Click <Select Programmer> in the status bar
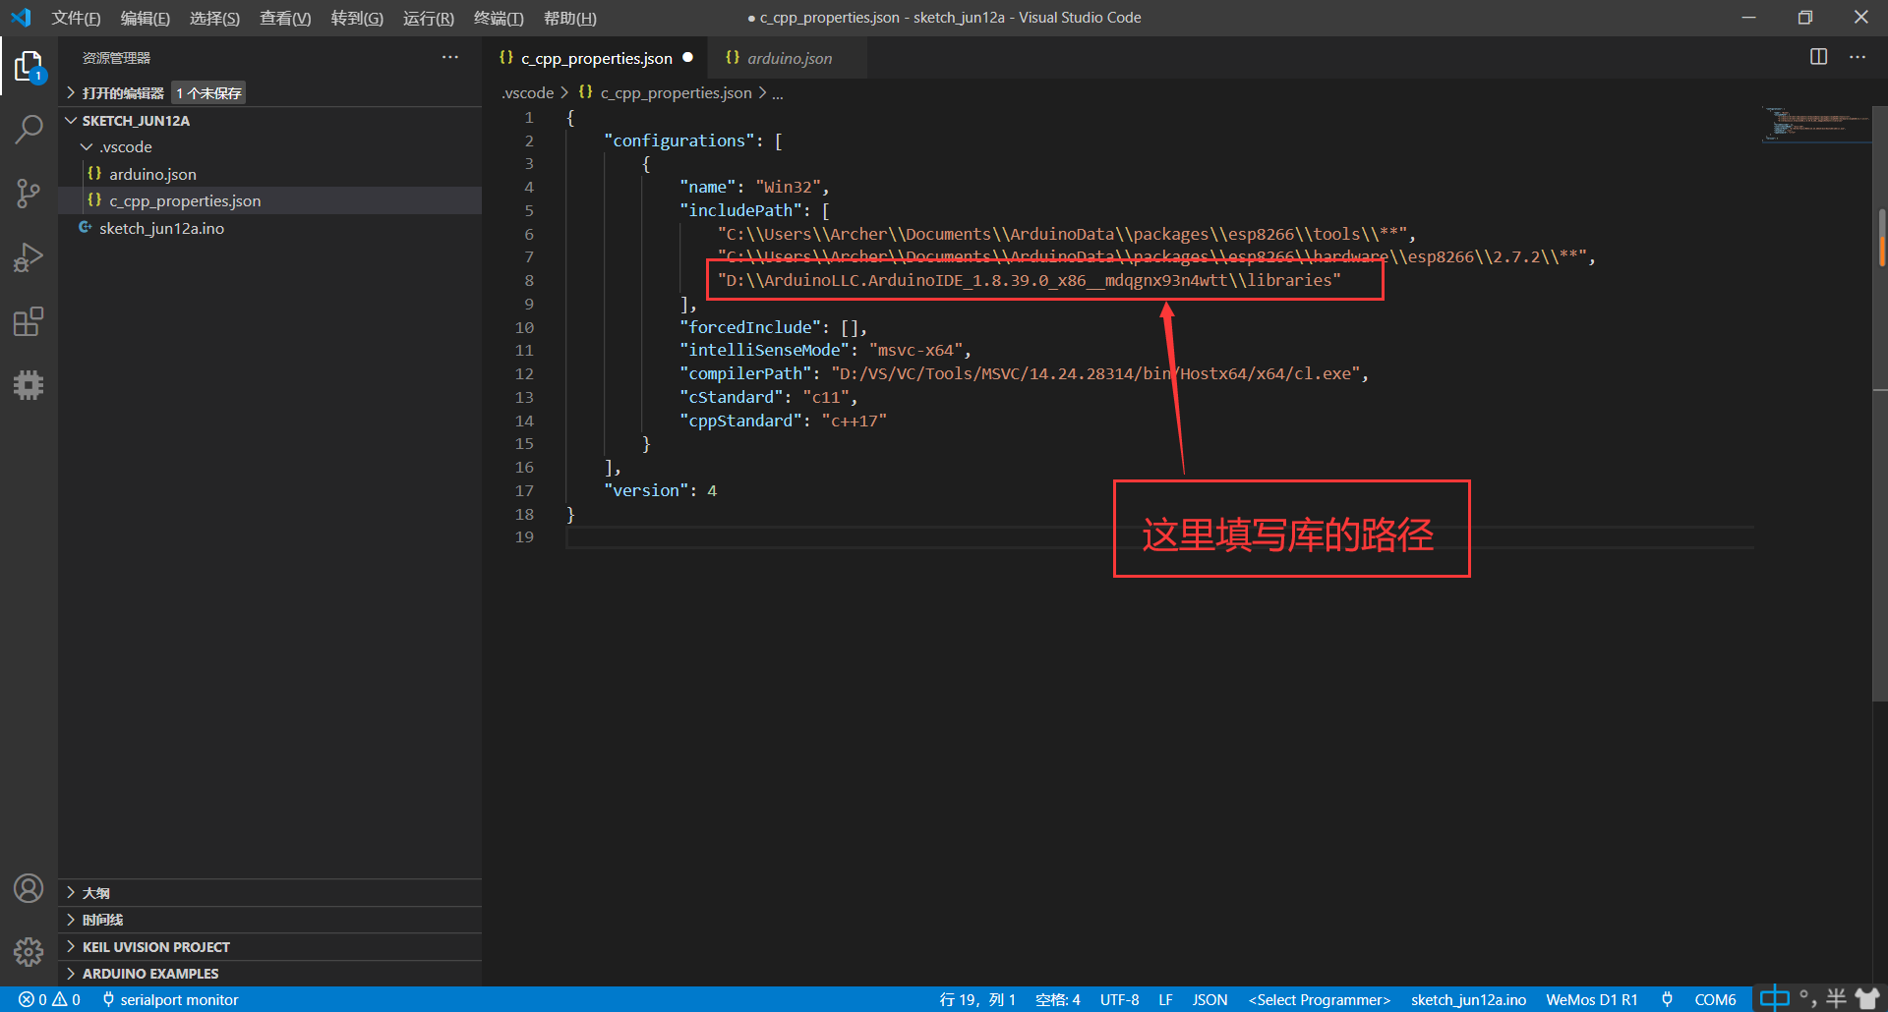Viewport: 1888px width, 1012px height. 1318,999
